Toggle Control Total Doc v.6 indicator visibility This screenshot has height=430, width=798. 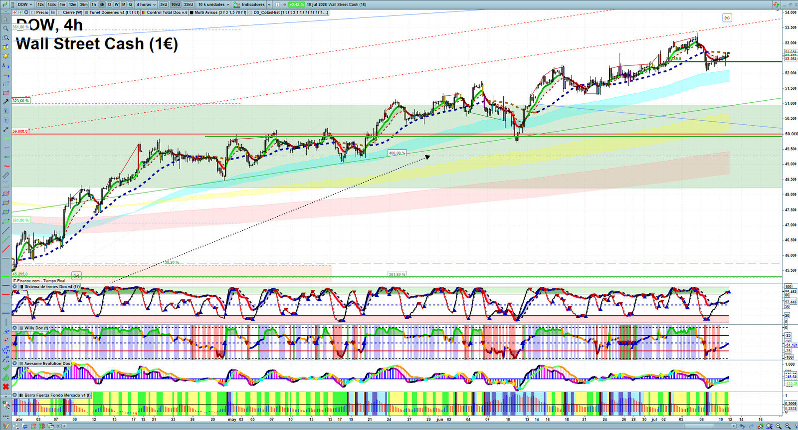click(143, 12)
